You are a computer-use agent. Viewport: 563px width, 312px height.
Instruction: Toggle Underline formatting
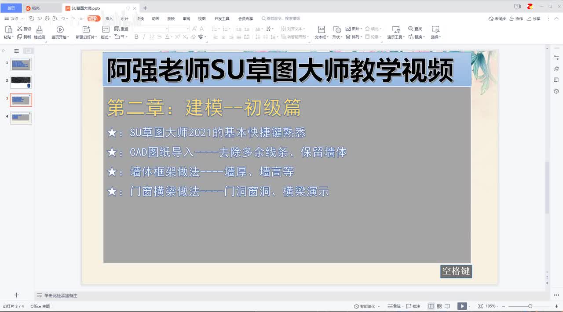[152, 37]
